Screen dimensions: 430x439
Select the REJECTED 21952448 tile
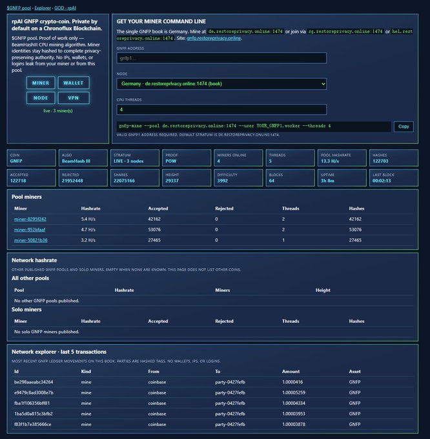(x=83, y=178)
